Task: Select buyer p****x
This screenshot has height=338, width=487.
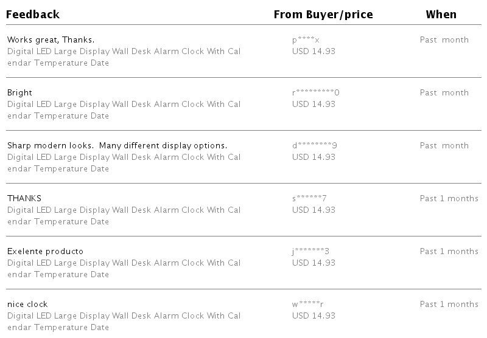Action: (306, 40)
